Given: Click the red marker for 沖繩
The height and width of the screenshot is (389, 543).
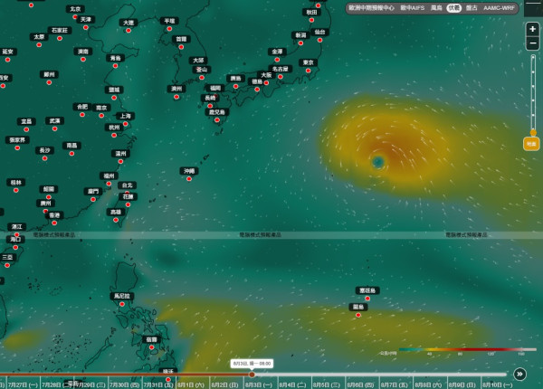Looking at the screenshot, I should pos(189,179).
